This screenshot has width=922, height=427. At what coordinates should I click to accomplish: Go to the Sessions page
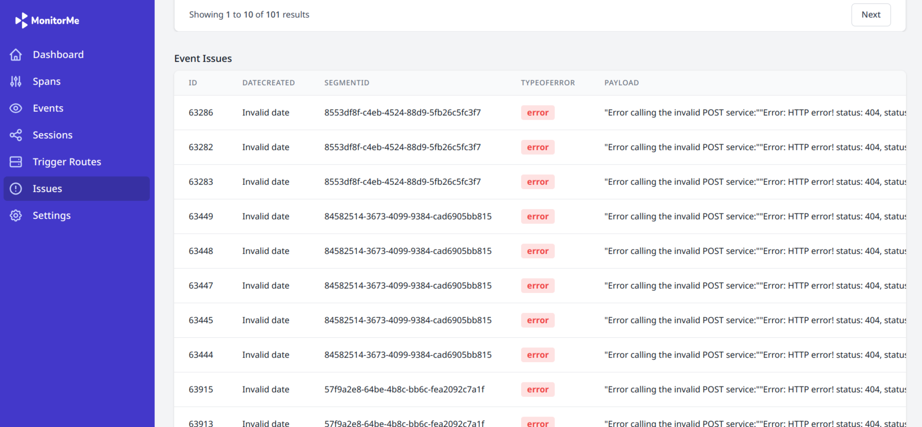pos(53,135)
